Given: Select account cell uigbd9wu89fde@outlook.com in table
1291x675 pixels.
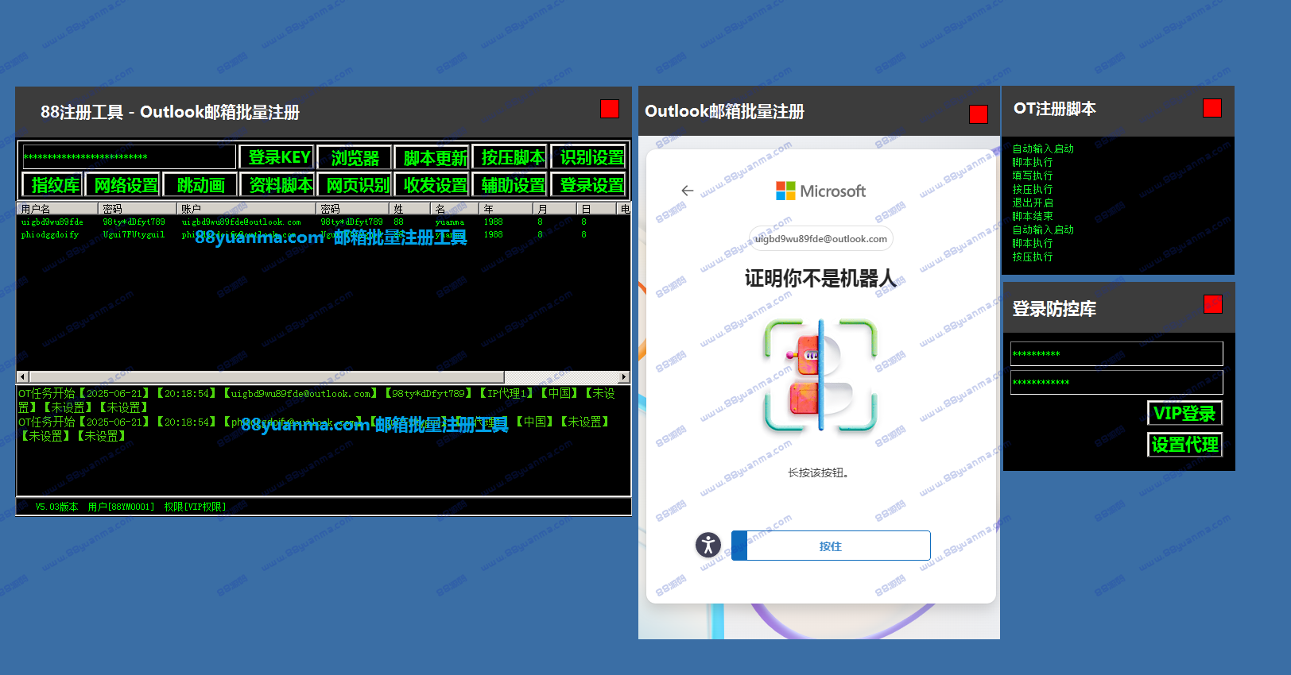Looking at the screenshot, I should [x=241, y=222].
